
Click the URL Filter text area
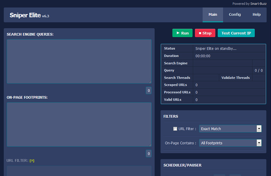(79, 171)
